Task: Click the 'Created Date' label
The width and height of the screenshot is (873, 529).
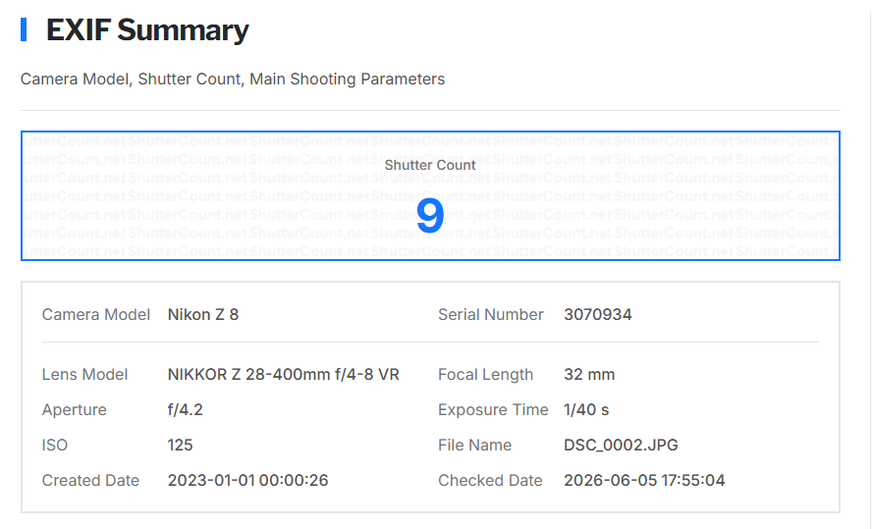Action: click(x=90, y=481)
